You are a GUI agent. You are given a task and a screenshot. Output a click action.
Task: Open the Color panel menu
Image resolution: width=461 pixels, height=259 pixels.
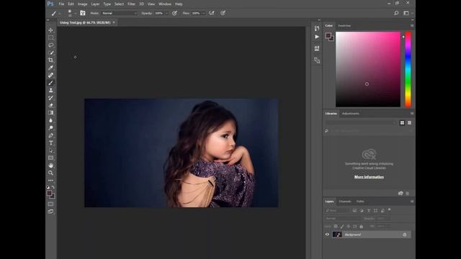(x=412, y=26)
